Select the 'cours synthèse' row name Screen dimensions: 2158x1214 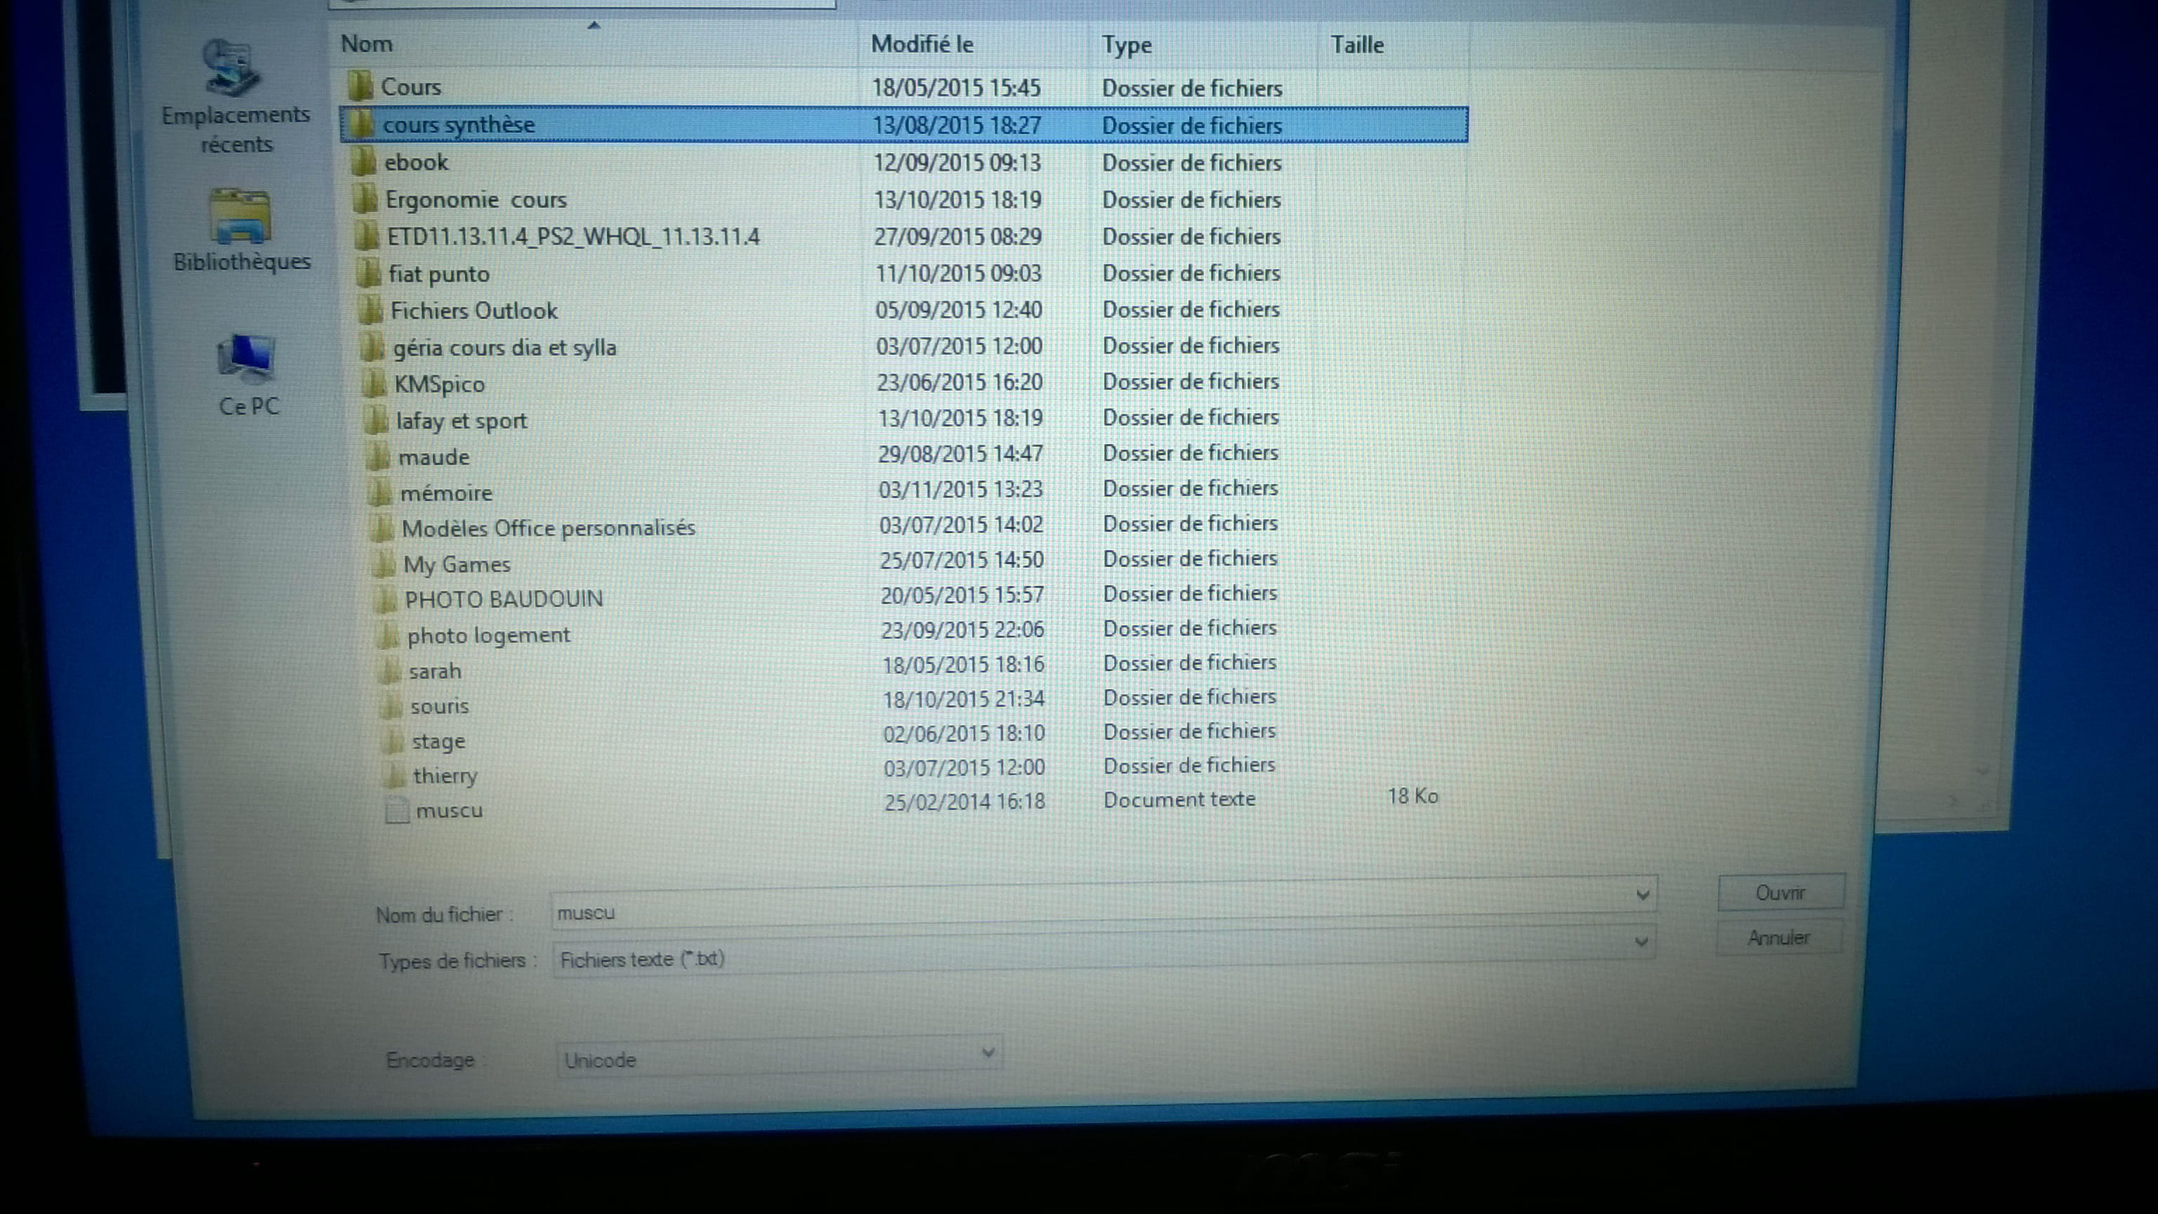pyautogui.click(x=459, y=125)
